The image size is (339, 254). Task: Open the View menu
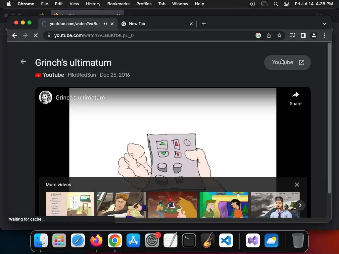coord(74,4)
